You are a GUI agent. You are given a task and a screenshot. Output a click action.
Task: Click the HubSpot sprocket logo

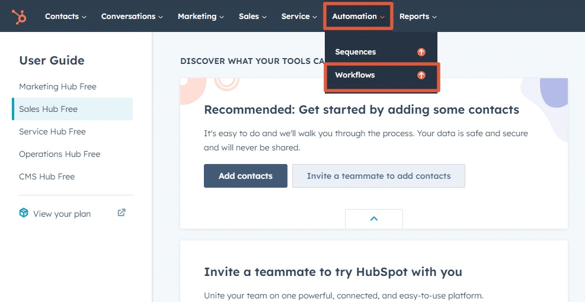click(19, 17)
